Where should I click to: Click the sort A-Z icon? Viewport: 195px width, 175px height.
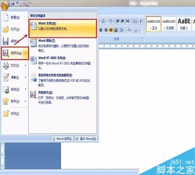click(x=135, y=21)
